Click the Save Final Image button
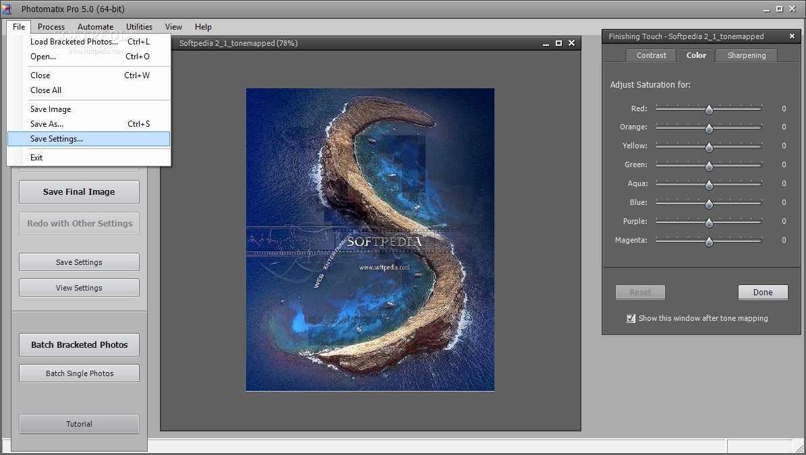This screenshot has height=455, width=806. pyautogui.click(x=79, y=191)
